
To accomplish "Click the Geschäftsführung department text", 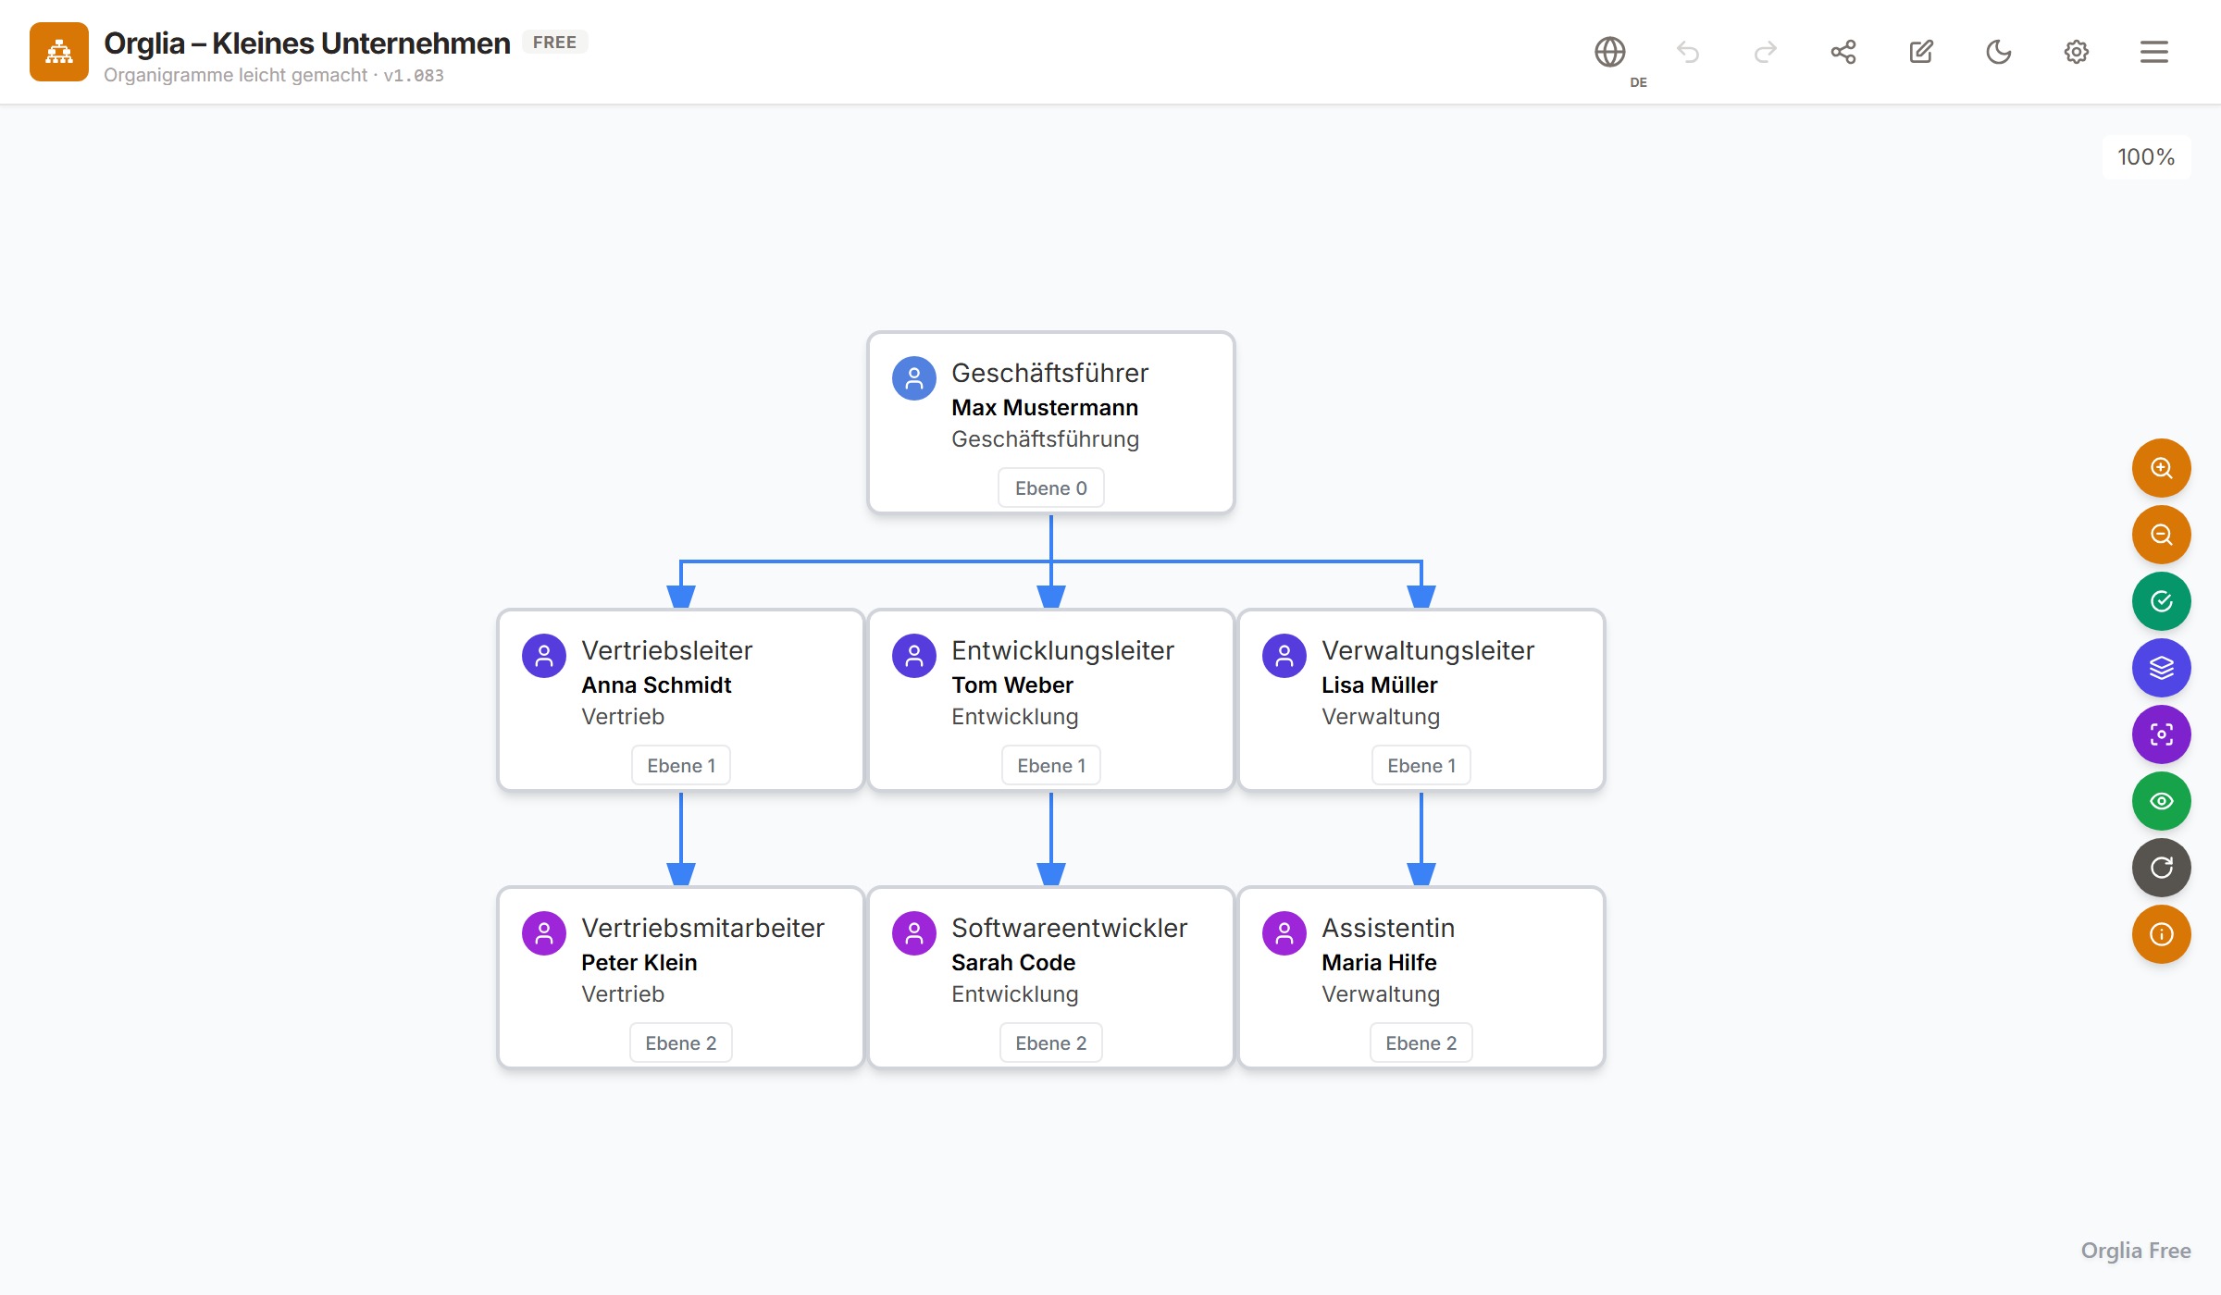I will click(1045, 439).
